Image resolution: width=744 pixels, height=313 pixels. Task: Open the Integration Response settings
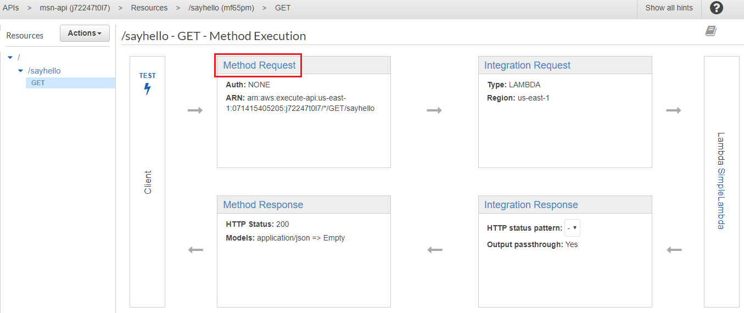point(531,205)
